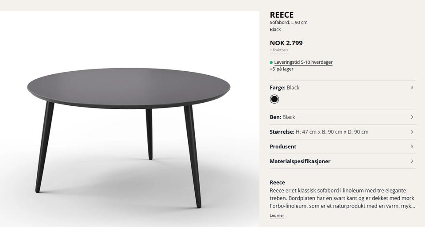This screenshot has width=425, height=227.
Task: Expand the Ben: Black option
Action: pos(282,117)
